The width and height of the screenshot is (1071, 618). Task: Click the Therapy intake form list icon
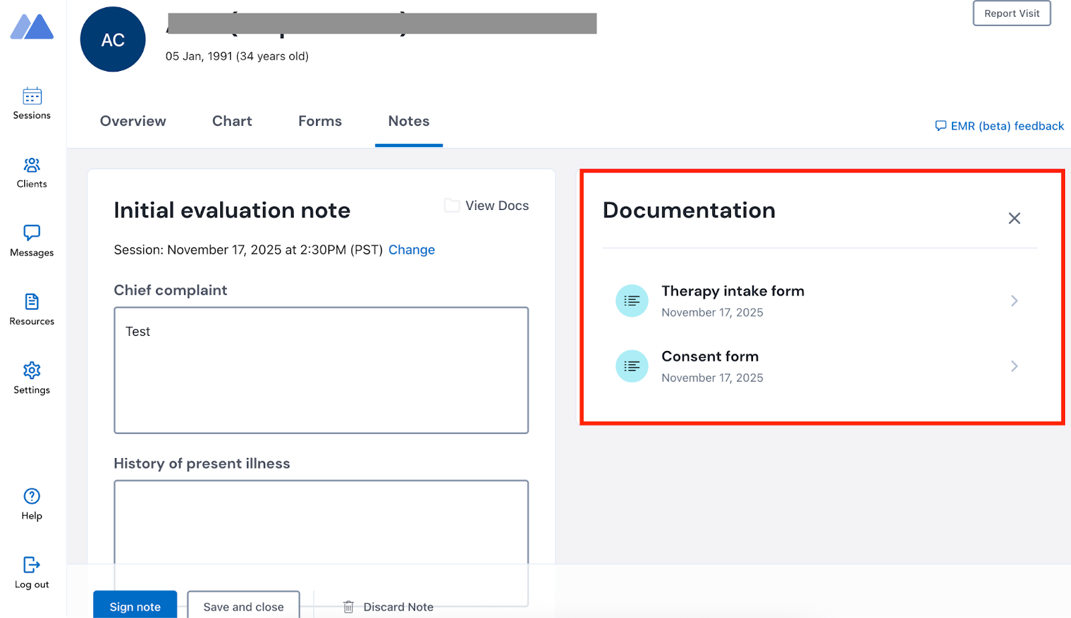[x=631, y=300]
